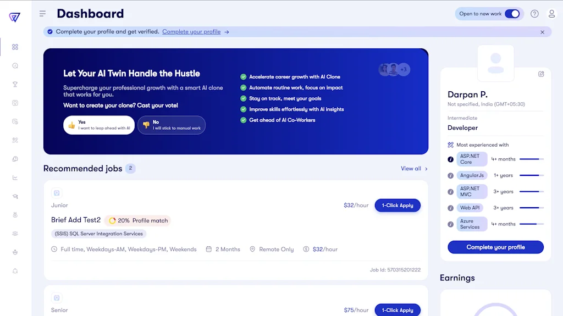Open the user account avatar icon

(552, 14)
